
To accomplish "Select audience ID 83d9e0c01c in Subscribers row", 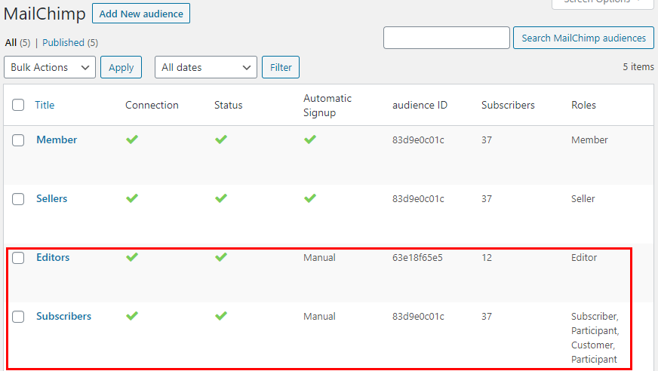I will [418, 317].
